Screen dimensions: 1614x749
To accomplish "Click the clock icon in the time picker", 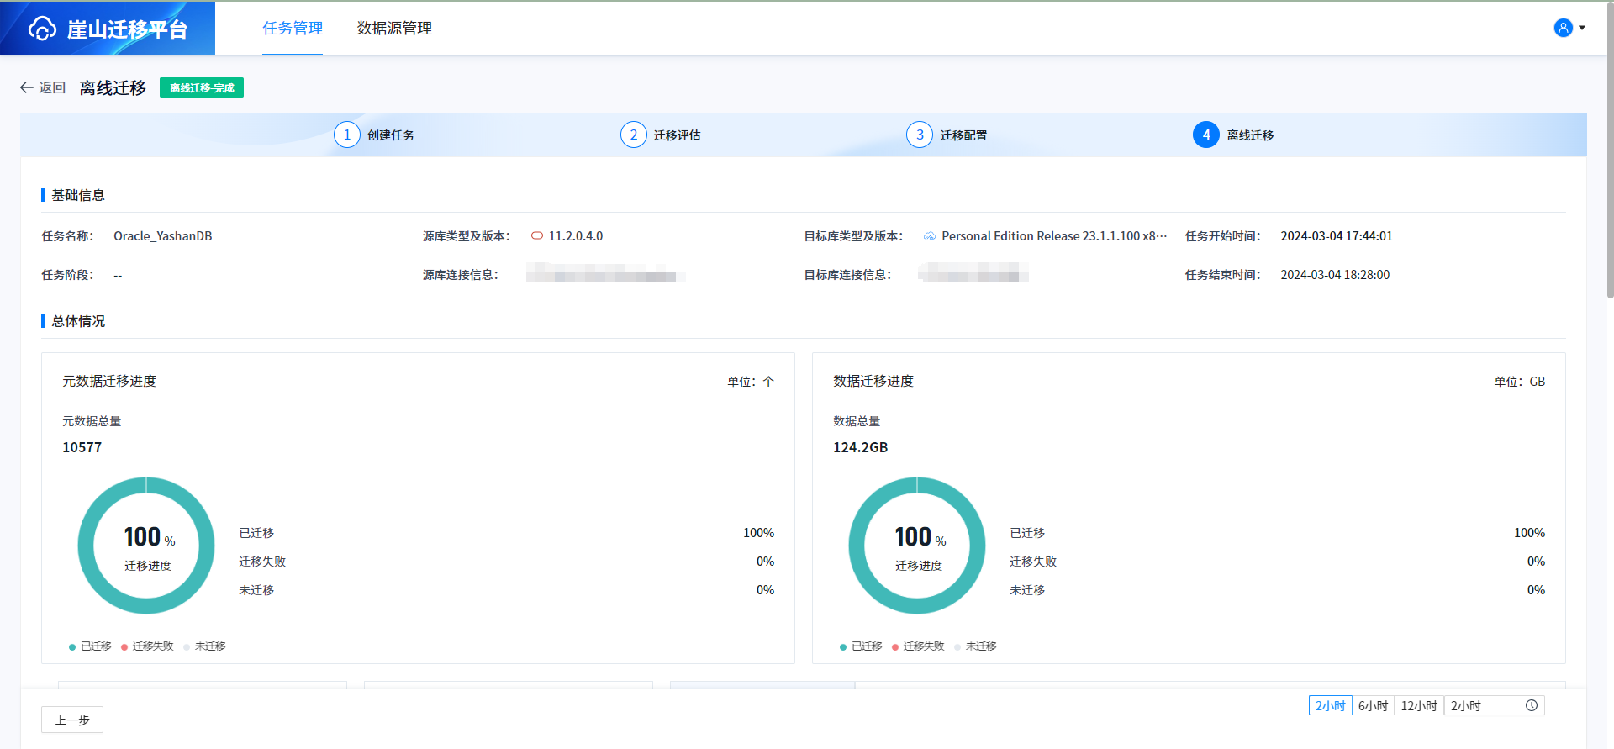I will 1532,706.
